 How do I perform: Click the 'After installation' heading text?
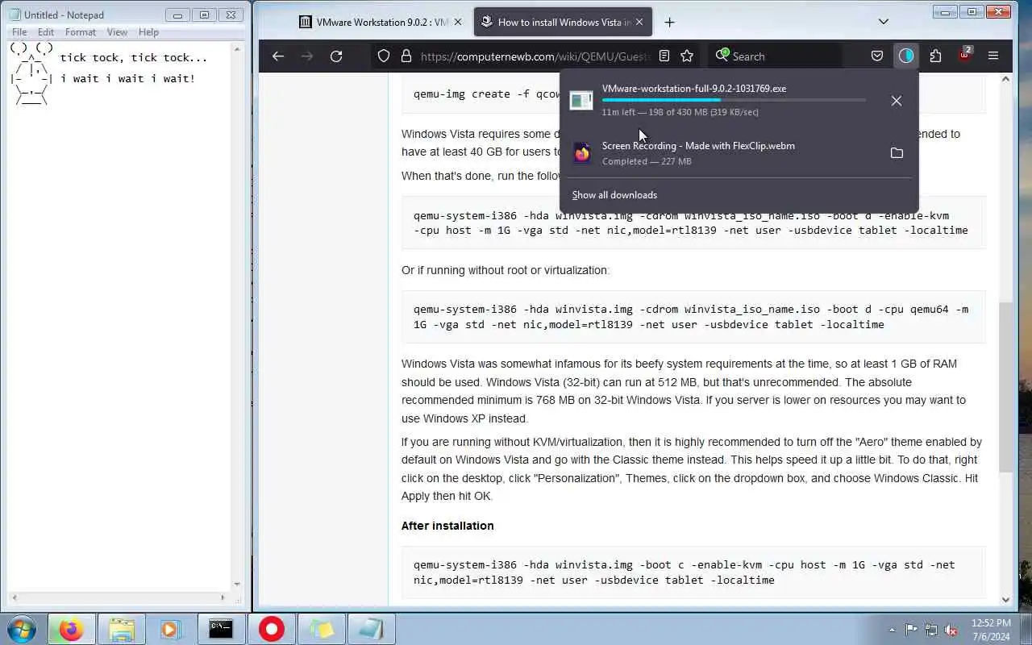[447, 526]
